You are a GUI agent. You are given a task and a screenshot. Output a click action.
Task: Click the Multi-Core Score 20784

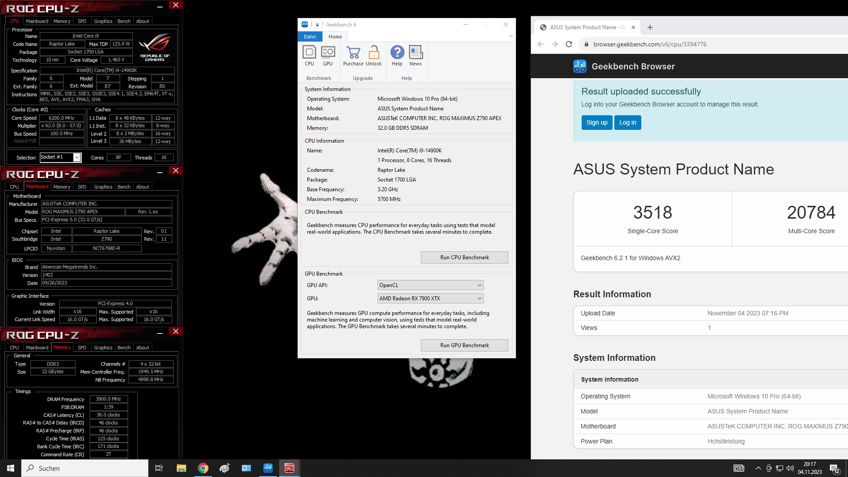point(811,213)
